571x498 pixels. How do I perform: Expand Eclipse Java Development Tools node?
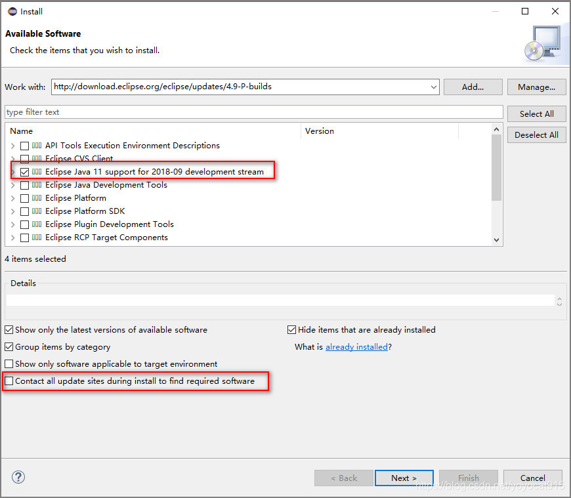click(12, 185)
